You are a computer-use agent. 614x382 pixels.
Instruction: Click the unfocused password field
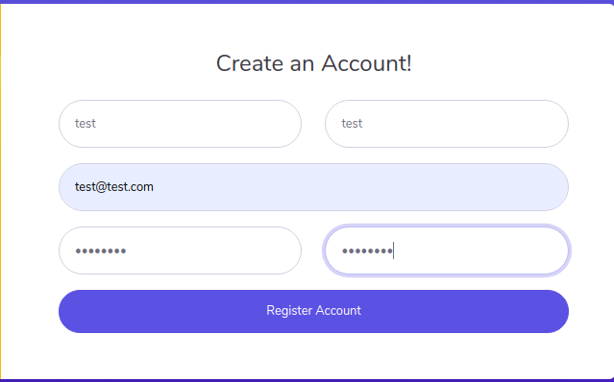pyautogui.click(x=180, y=251)
